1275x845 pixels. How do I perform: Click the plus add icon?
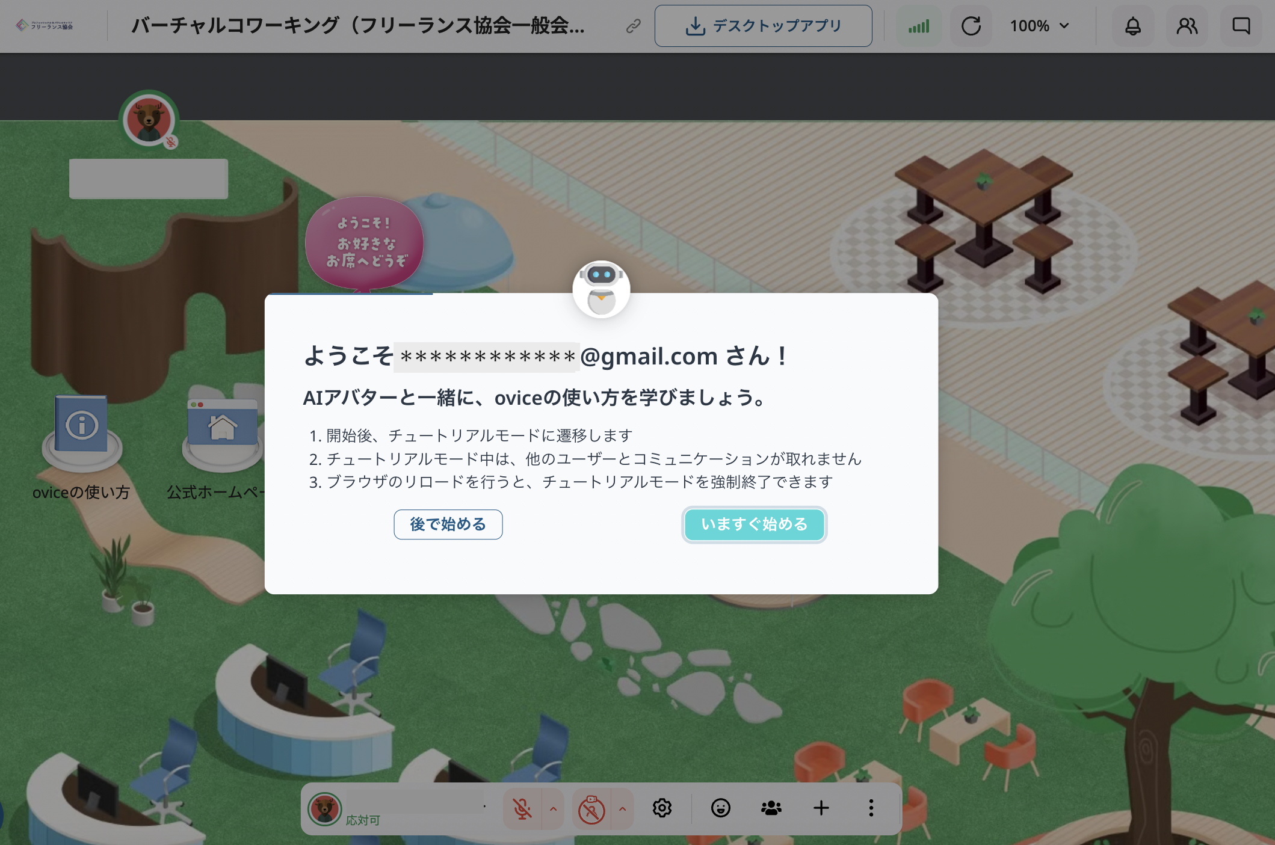point(821,808)
